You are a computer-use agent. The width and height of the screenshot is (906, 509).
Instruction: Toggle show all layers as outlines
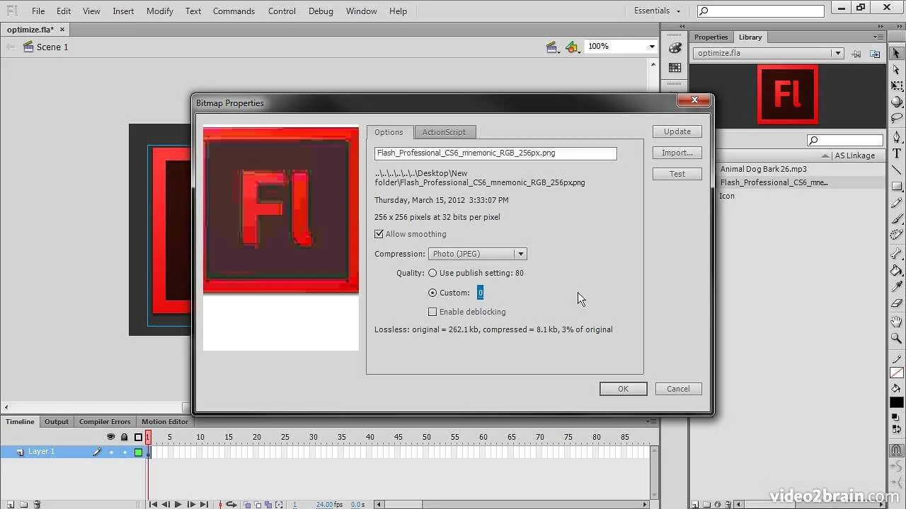point(138,437)
